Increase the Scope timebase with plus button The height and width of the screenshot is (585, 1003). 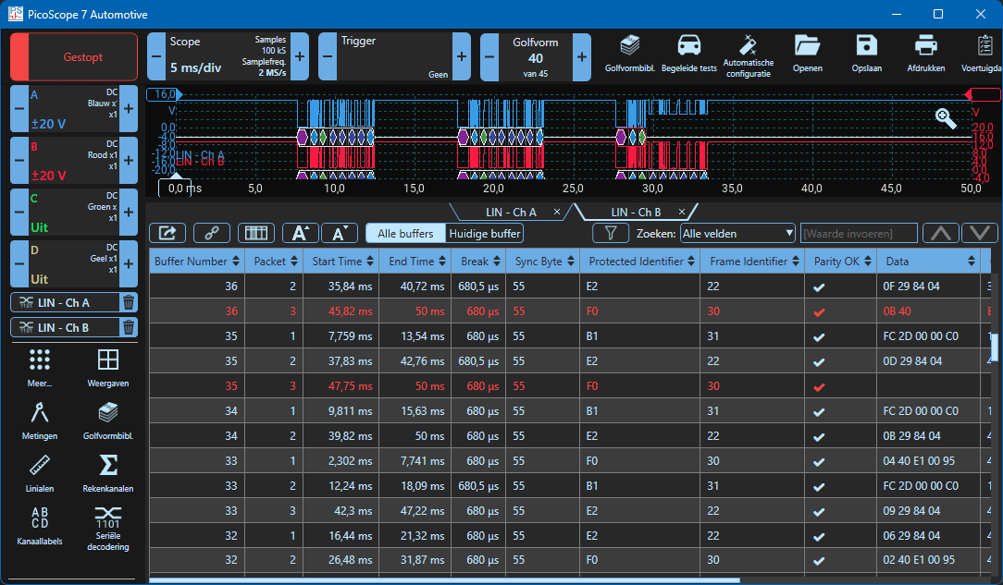[x=299, y=57]
